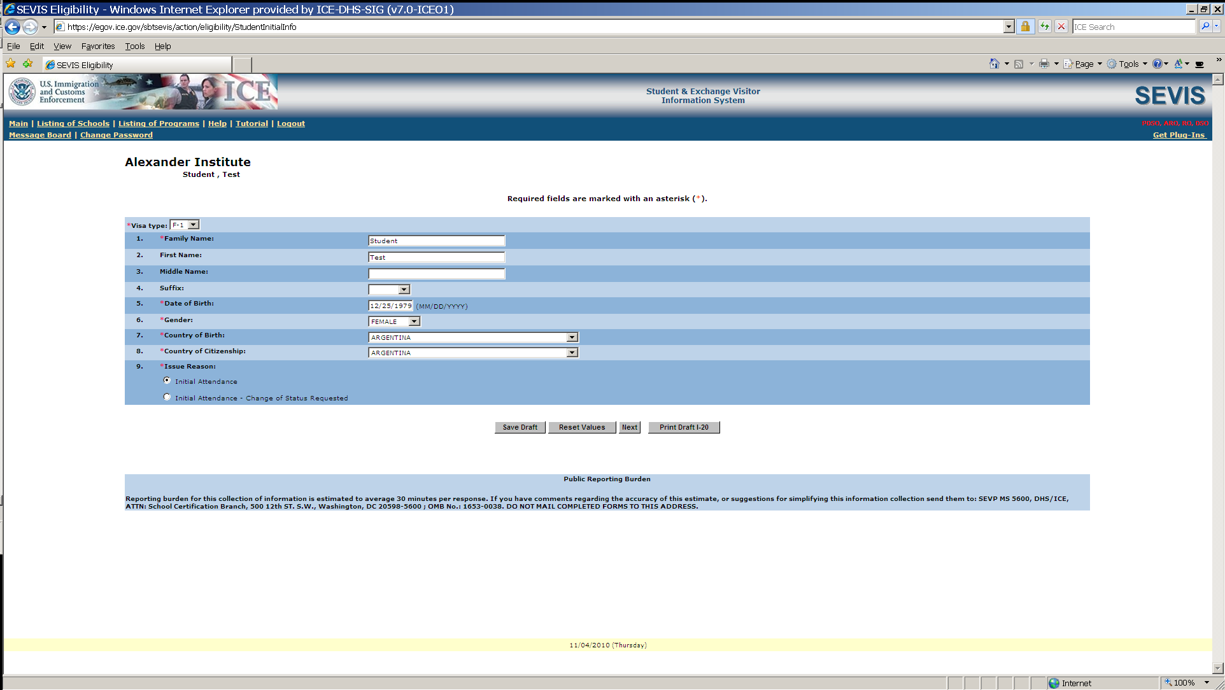
Task: Click the Print toolbar icon
Action: tap(1044, 64)
